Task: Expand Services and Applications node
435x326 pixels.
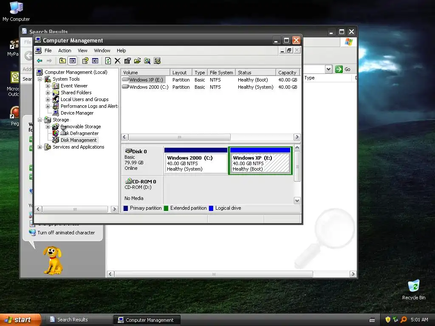Action: (40, 147)
